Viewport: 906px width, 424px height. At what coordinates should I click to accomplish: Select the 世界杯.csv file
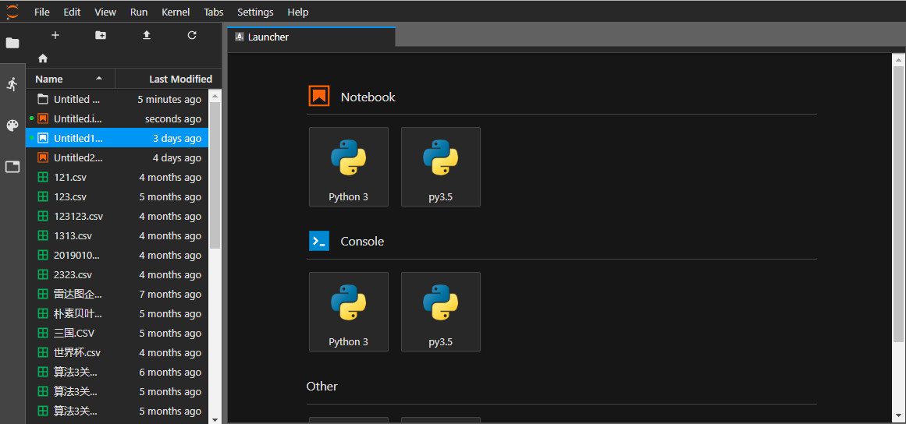[117, 352]
